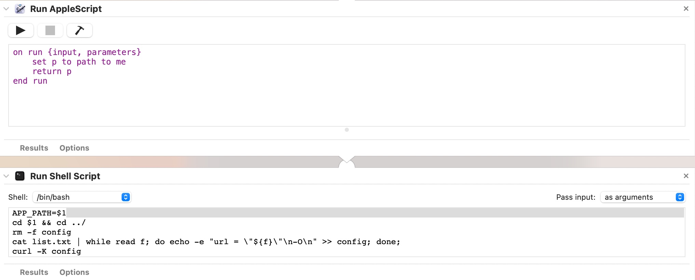Open the Pass input dropdown
The image size is (695, 280).
643,197
